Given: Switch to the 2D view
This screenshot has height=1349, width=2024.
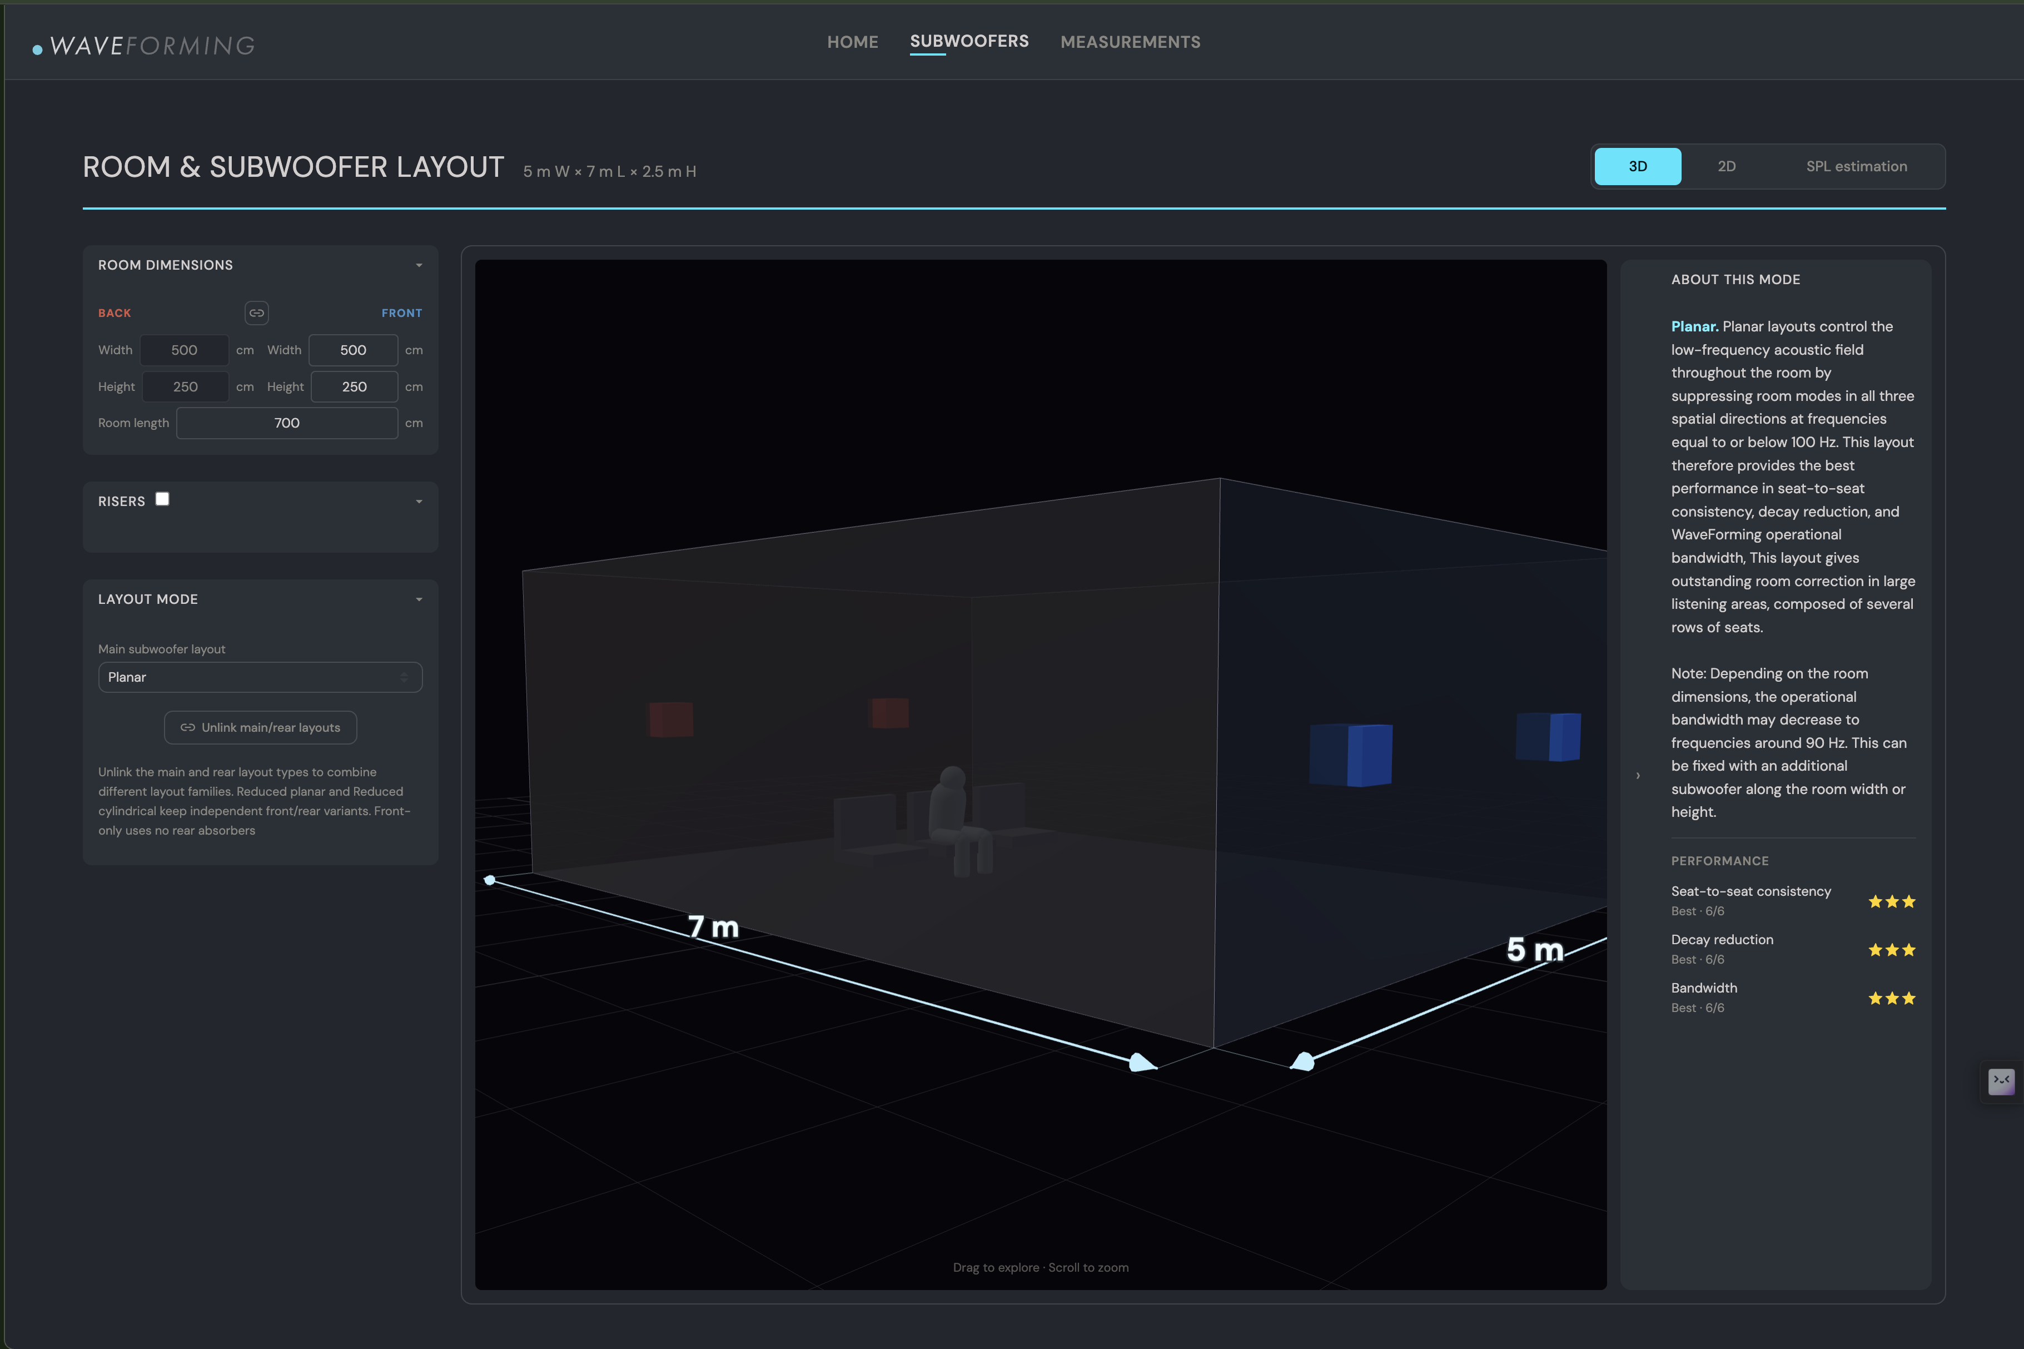Looking at the screenshot, I should point(1727,166).
